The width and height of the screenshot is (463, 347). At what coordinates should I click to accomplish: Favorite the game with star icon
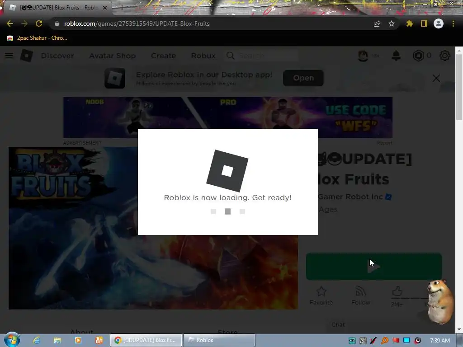pos(321,295)
